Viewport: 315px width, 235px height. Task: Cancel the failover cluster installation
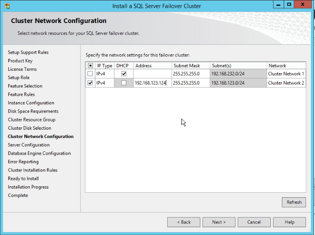point(254,222)
